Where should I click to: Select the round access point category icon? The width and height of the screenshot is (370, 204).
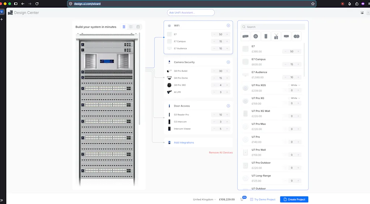pyautogui.click(x=255, y=36)
